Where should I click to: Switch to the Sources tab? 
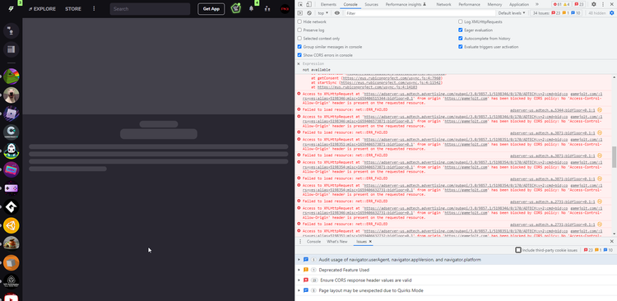pyautogui.click(x=371, y=4)
